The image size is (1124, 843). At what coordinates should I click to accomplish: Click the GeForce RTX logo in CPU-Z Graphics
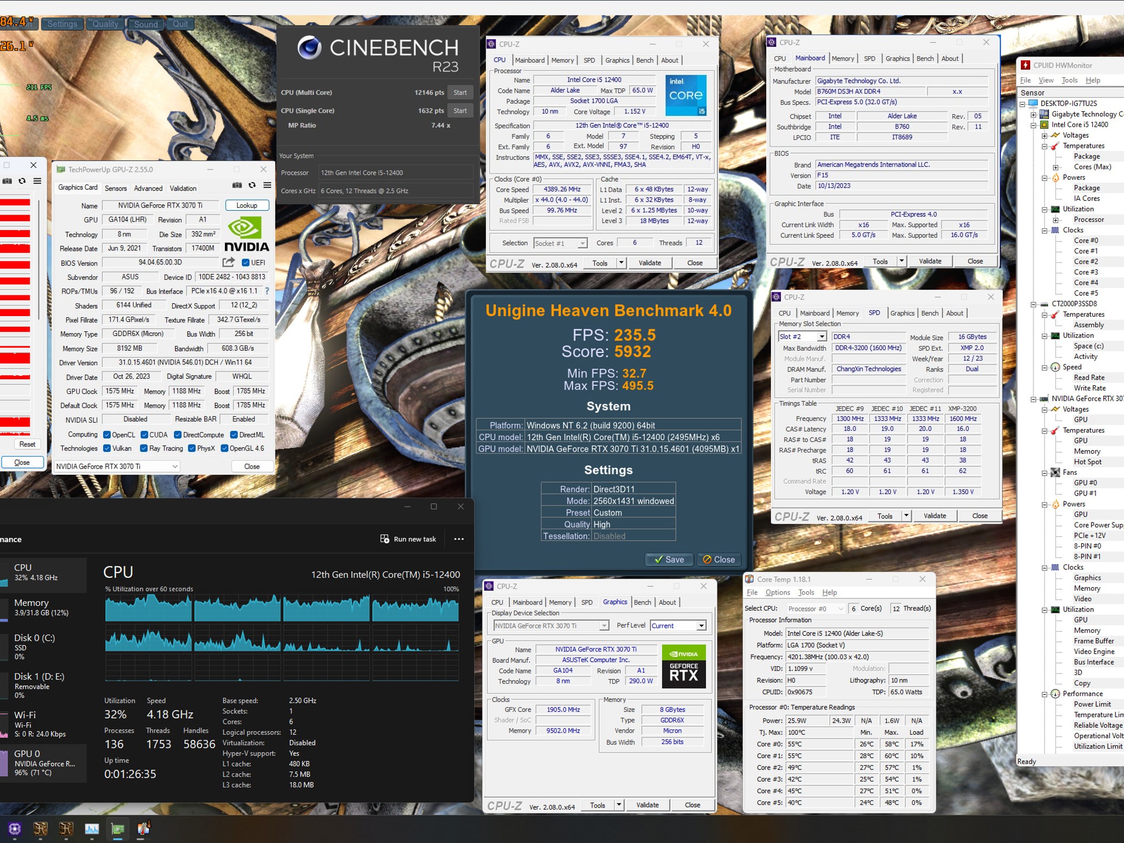point(684,666)
